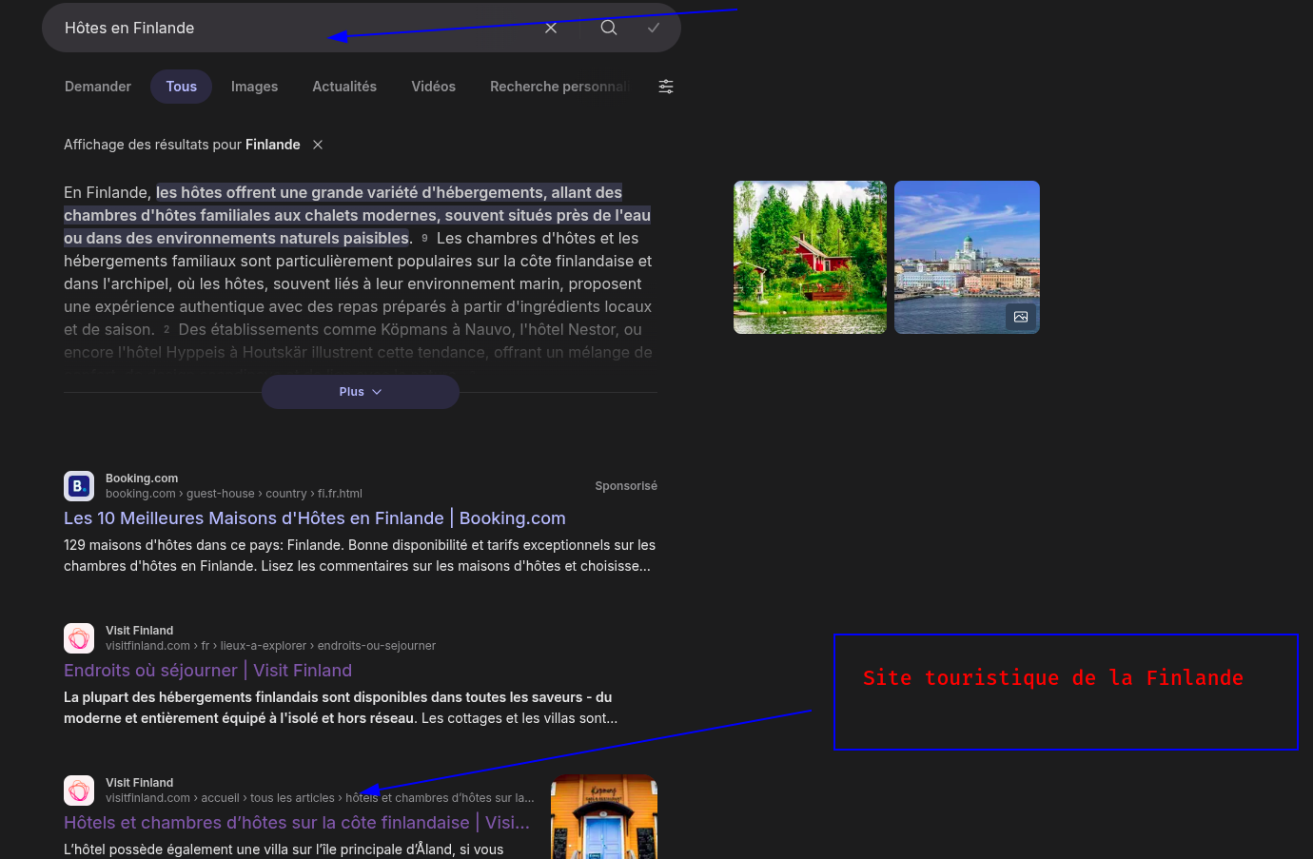Click Booking.com site name text

pyautogui.click(x=142, y=478)
